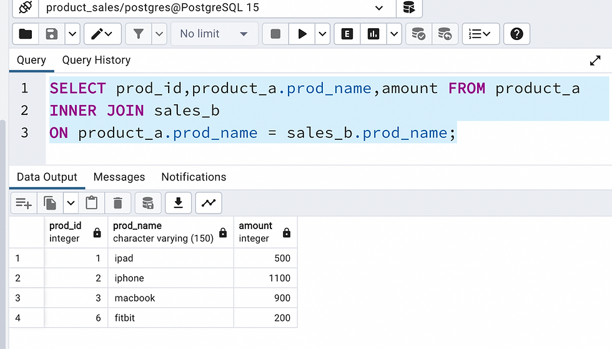612x349 pixels.
Task: Expand the save options arrow
Action: (72, 34)
